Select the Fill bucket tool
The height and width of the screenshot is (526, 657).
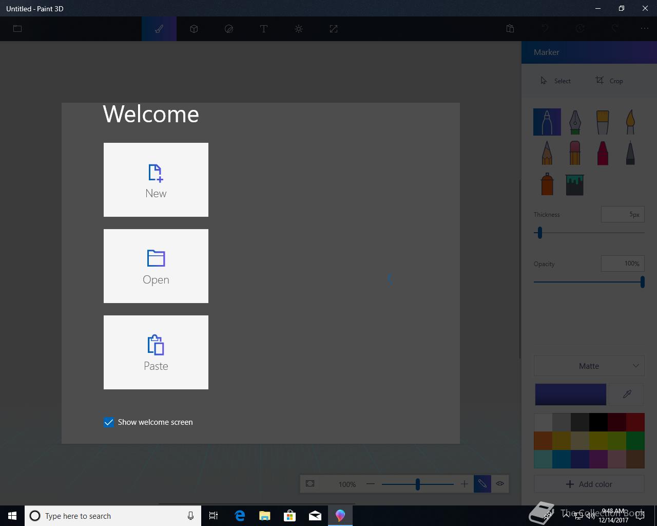575,184
